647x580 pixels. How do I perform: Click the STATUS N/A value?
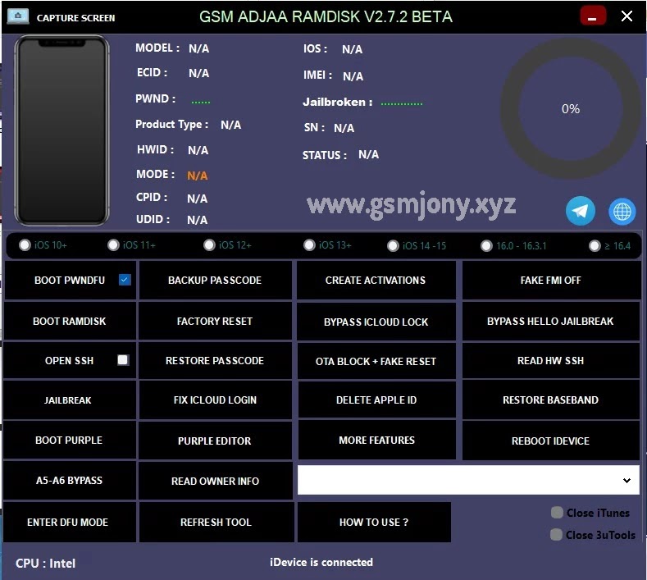point(368,154)
